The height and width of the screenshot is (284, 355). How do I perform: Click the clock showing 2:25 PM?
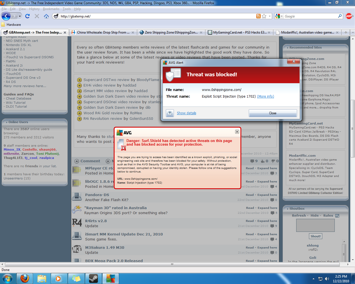coord(341,277)
